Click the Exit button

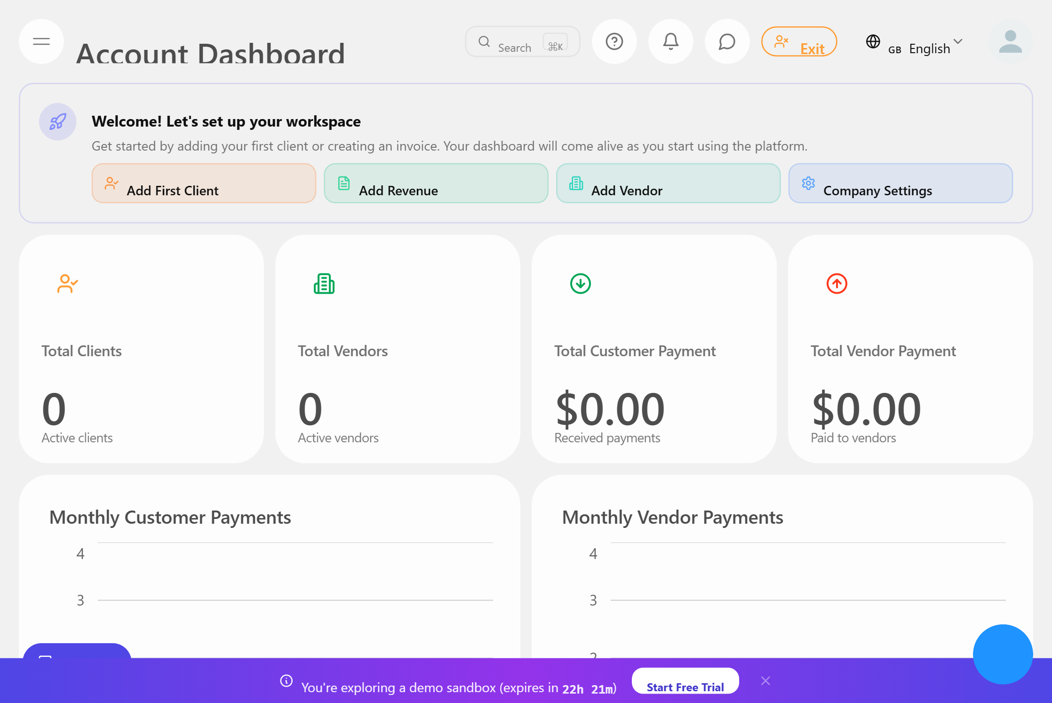(x=799, y=41)
